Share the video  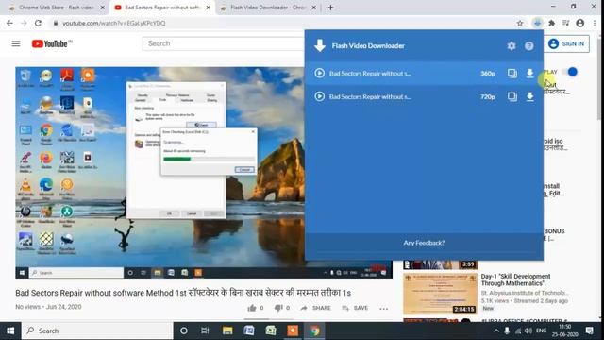315,308
